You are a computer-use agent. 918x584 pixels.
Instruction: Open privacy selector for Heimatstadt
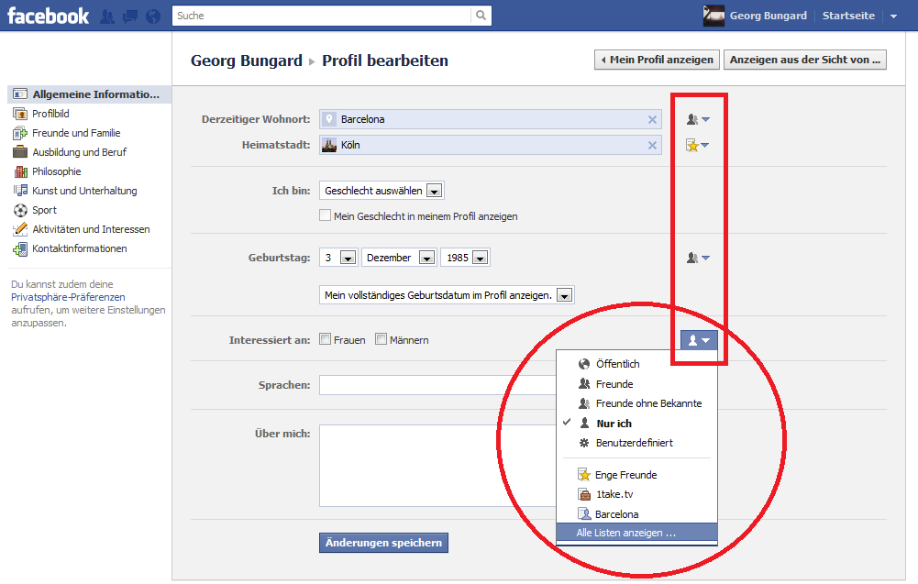pos(698,145)
